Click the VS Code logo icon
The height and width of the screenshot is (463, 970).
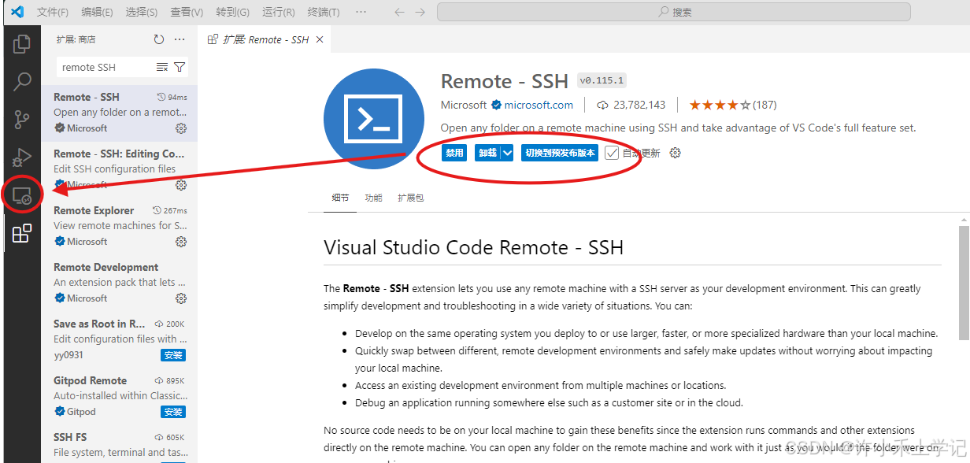pyautogui.click(x=17, y=12)
